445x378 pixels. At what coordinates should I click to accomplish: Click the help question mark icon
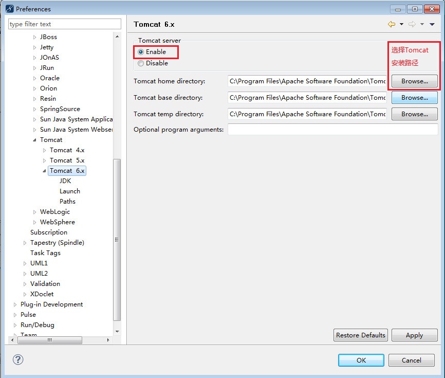(18, 360)
